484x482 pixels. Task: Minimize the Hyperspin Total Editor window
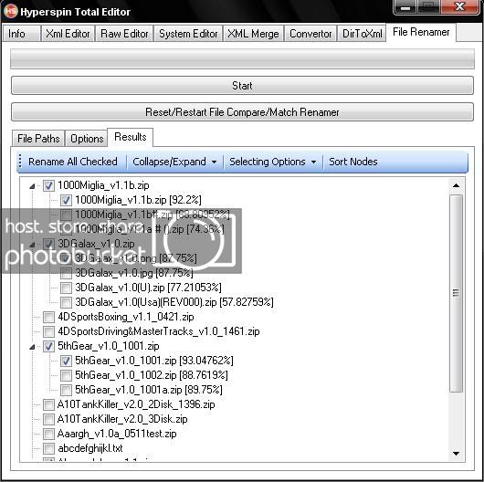tap(405, 7)
